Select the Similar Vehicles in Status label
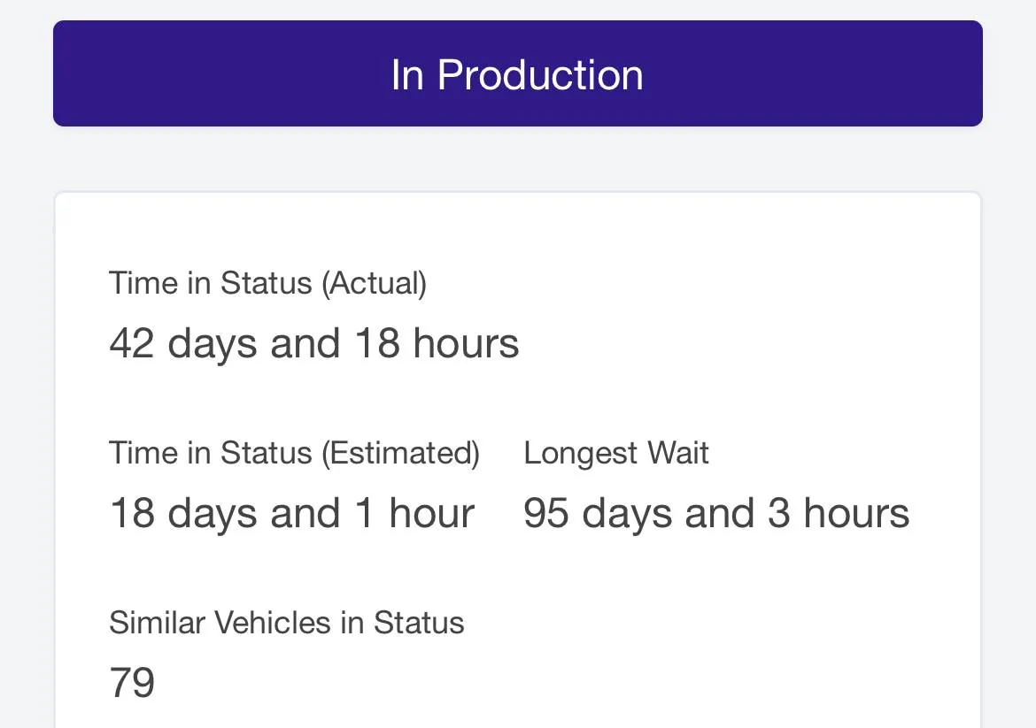Image resolution: width=1036 pixels, height=728 pixels. pos(286,623)
